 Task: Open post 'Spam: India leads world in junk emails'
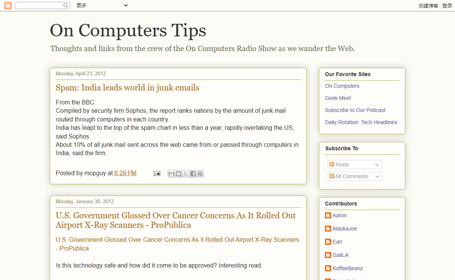(x=127, y=88)
